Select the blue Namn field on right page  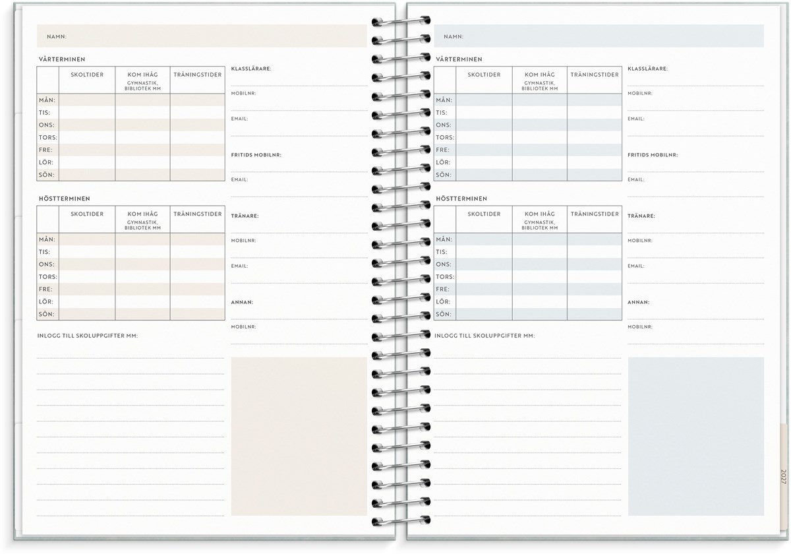[599, 36]
